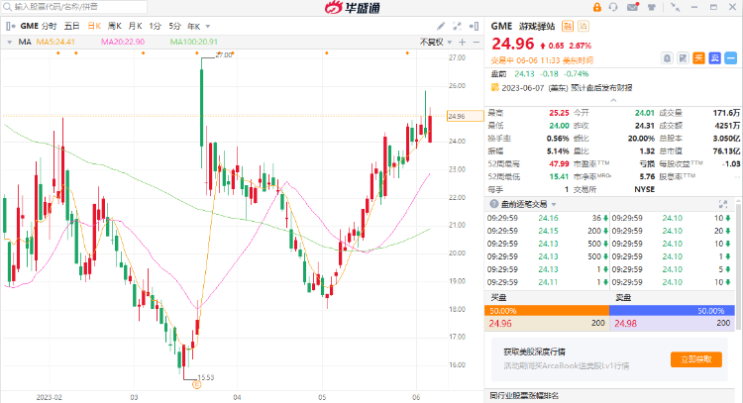The height and width of the screenshot is (403, 743).
Task: Collapse the right quote panel icon
Action: pyautogui.click(x=474, y=26)
